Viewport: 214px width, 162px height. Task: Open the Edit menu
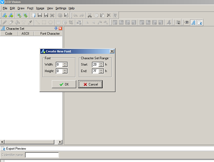(12, 8)
